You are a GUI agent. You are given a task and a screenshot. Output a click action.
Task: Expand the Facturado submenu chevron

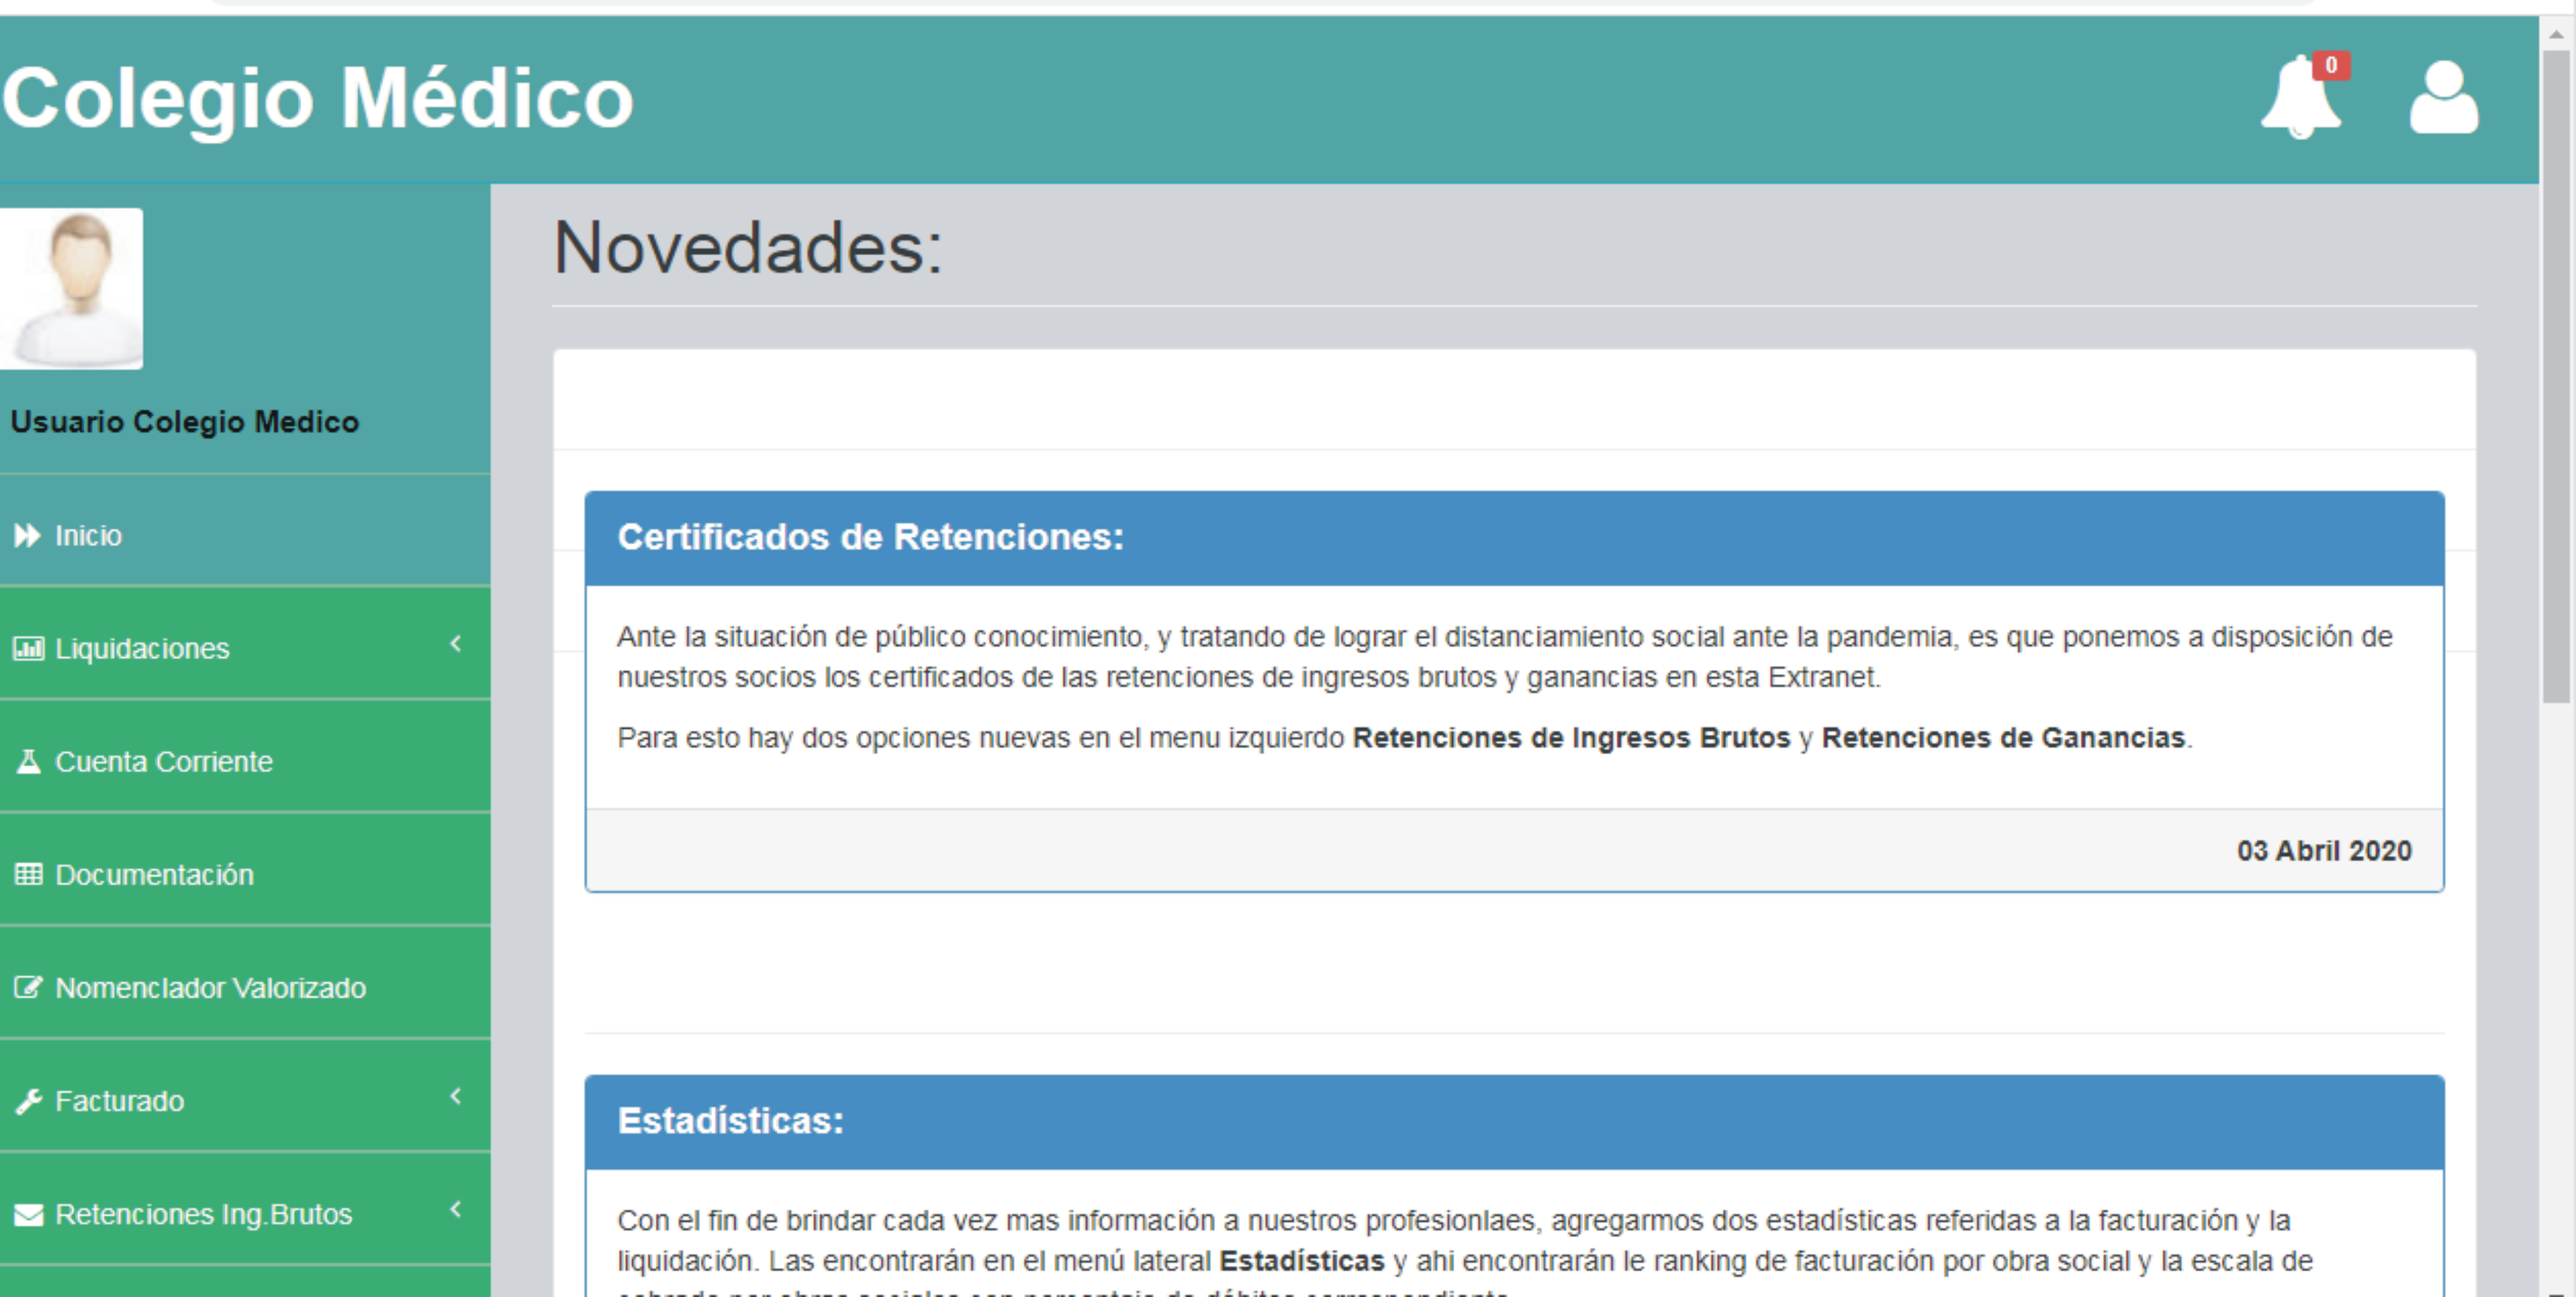(456, 1095)
